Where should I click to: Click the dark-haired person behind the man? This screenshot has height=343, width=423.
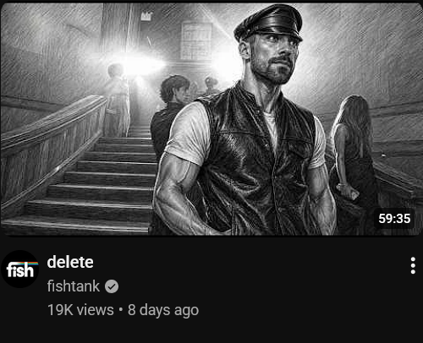(x=169, y=112)
